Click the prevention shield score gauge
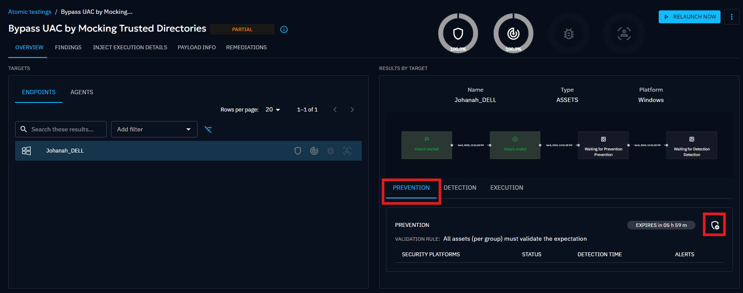 458,33
